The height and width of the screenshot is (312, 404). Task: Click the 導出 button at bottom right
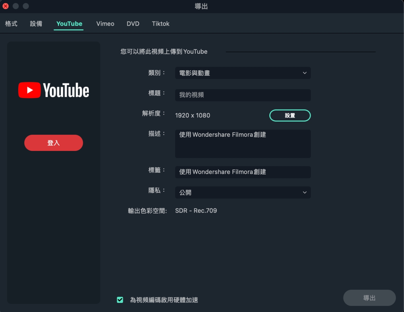[x=369, y=298]
